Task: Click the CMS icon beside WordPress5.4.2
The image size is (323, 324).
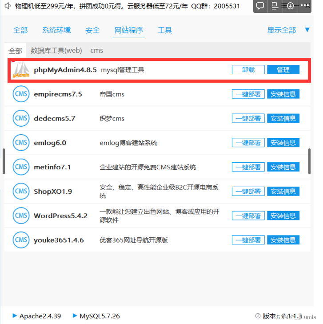Action: tap(21, 216)
